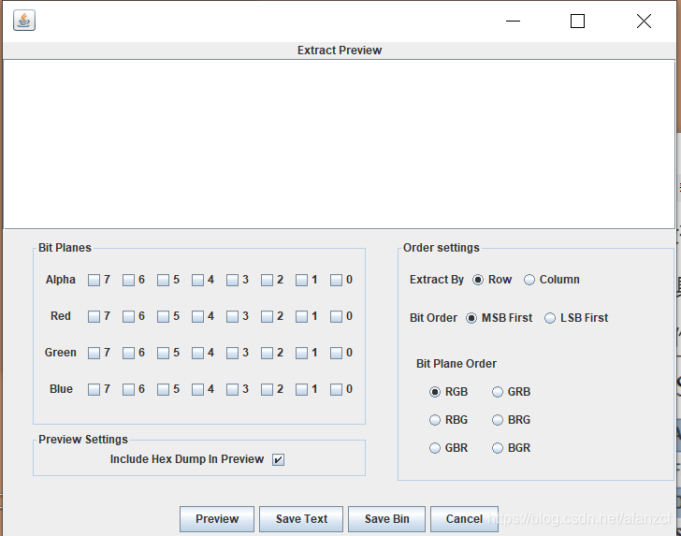Click the Java application icon in title bar
The image size is (681, 536).
coord(24,21)
